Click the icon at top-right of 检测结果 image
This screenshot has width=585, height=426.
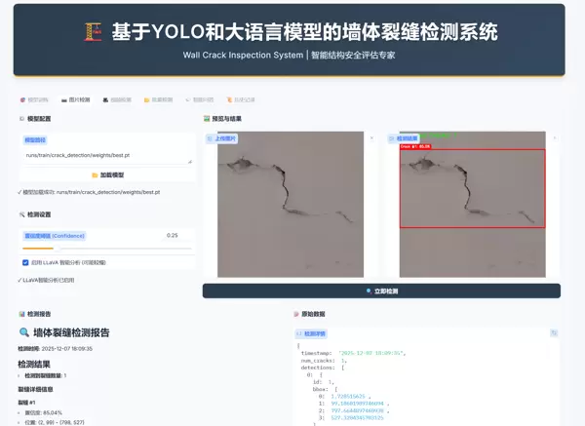(554, 138)
